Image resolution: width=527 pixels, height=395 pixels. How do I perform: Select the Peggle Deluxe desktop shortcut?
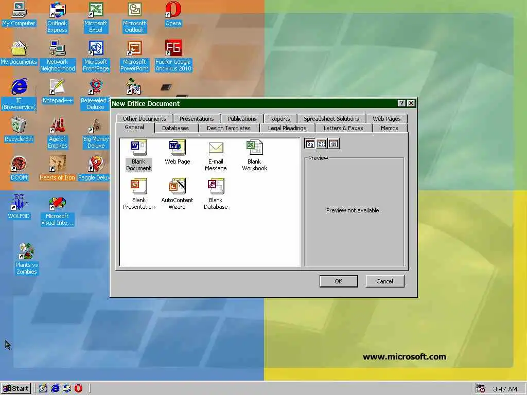pos(95,169)
